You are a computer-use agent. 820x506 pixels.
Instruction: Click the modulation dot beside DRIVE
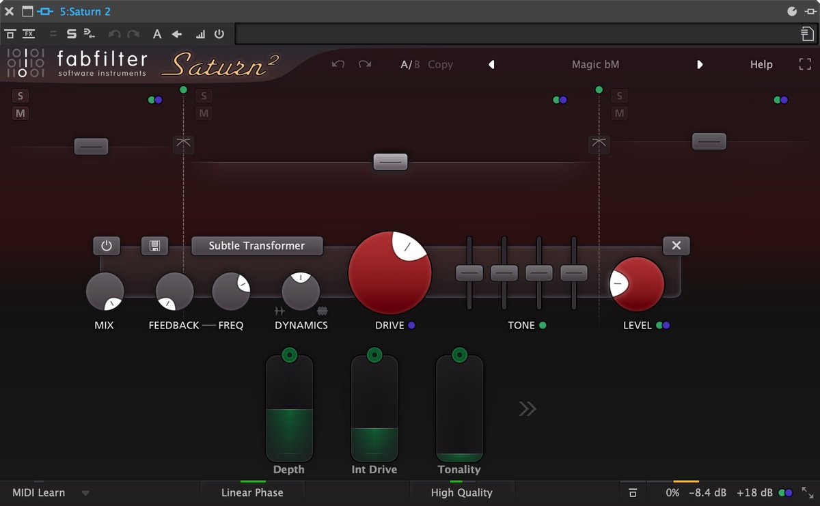click(x=411, y=326)
